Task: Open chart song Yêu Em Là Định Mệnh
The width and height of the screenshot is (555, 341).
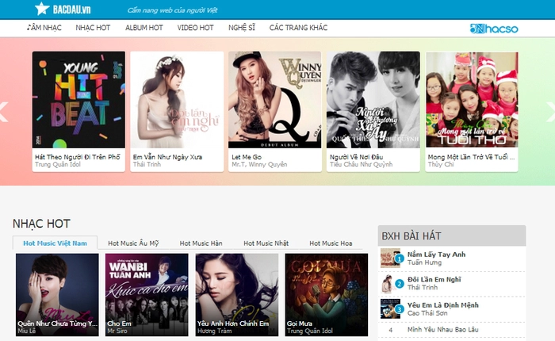Action: click(x=442, y=305)
